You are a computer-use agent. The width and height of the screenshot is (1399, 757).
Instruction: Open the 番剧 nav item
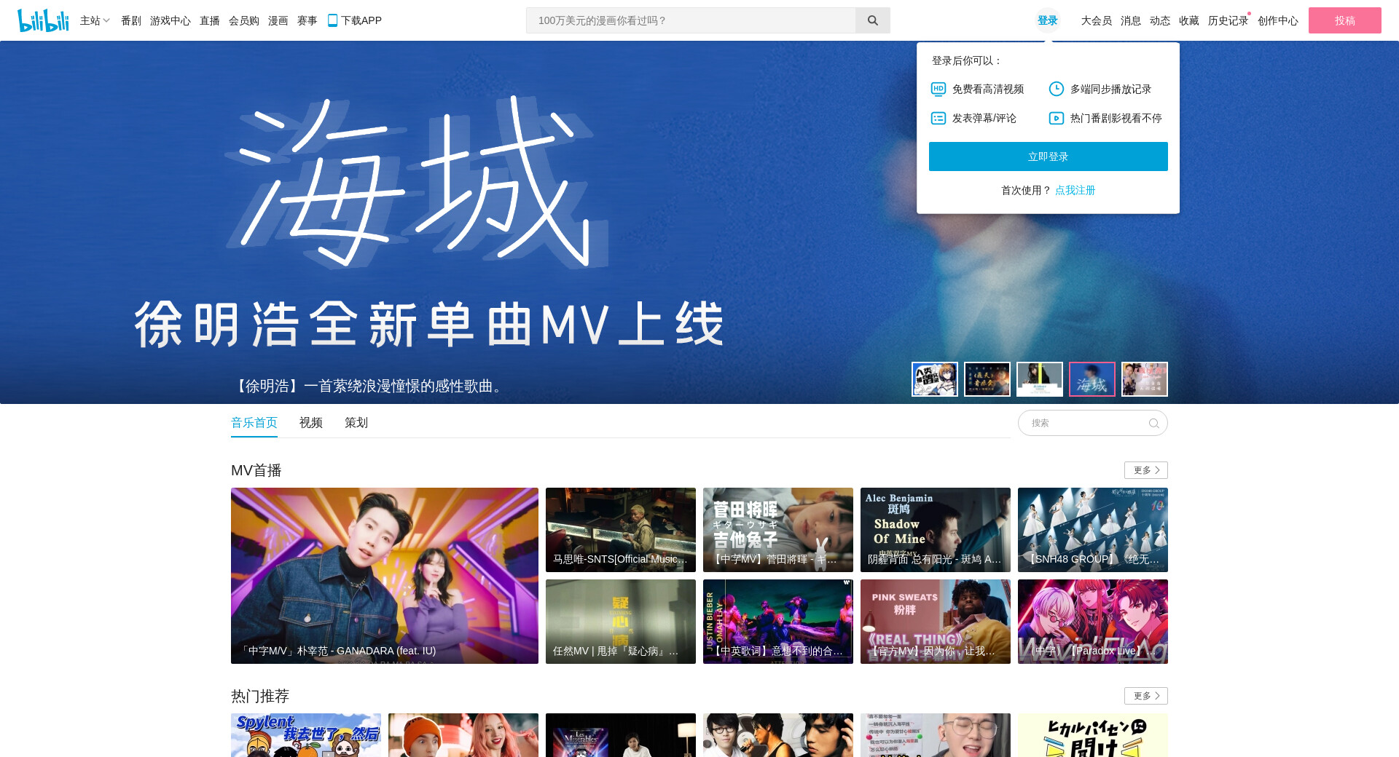[x=131, y=20]
